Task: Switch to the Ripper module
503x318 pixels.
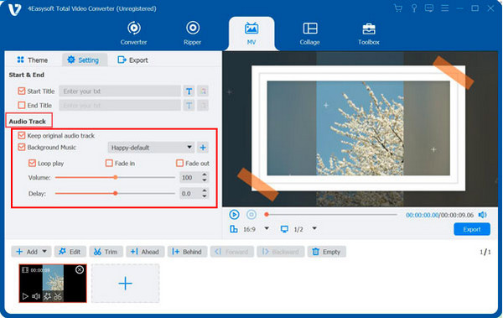Action: point(193,33)
